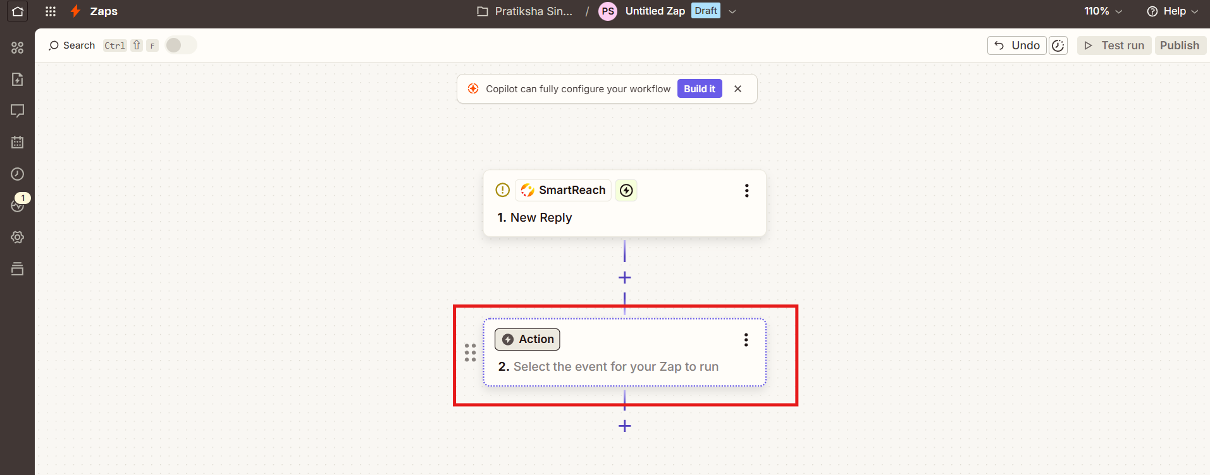Click the instant trigger bolt icon
Image resolution: width=1210 pixels, height=475 pixels.
[626, 190]
